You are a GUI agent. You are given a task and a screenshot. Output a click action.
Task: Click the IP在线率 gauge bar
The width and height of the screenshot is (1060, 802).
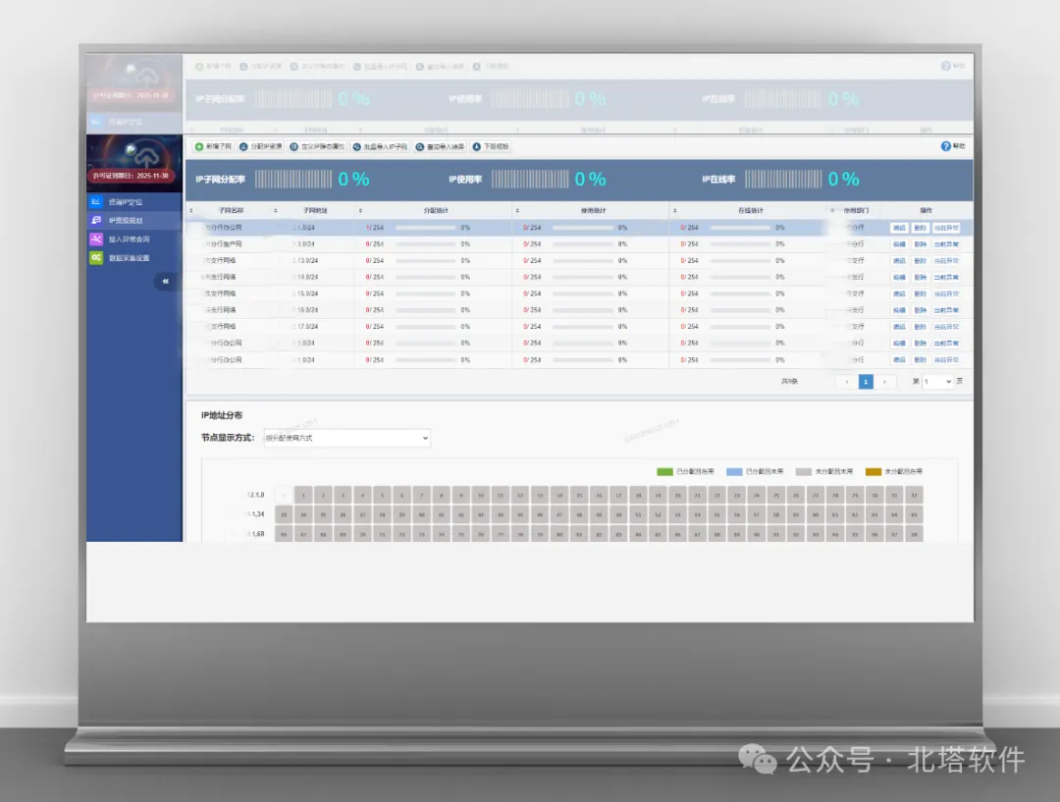click(x=783, y=180)
